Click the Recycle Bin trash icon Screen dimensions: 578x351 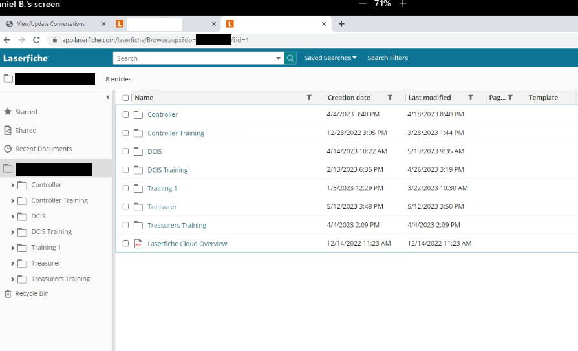click(8, 294)
